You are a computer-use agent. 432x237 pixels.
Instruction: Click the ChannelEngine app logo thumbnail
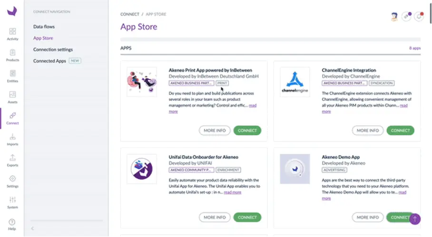coord(295,82)
